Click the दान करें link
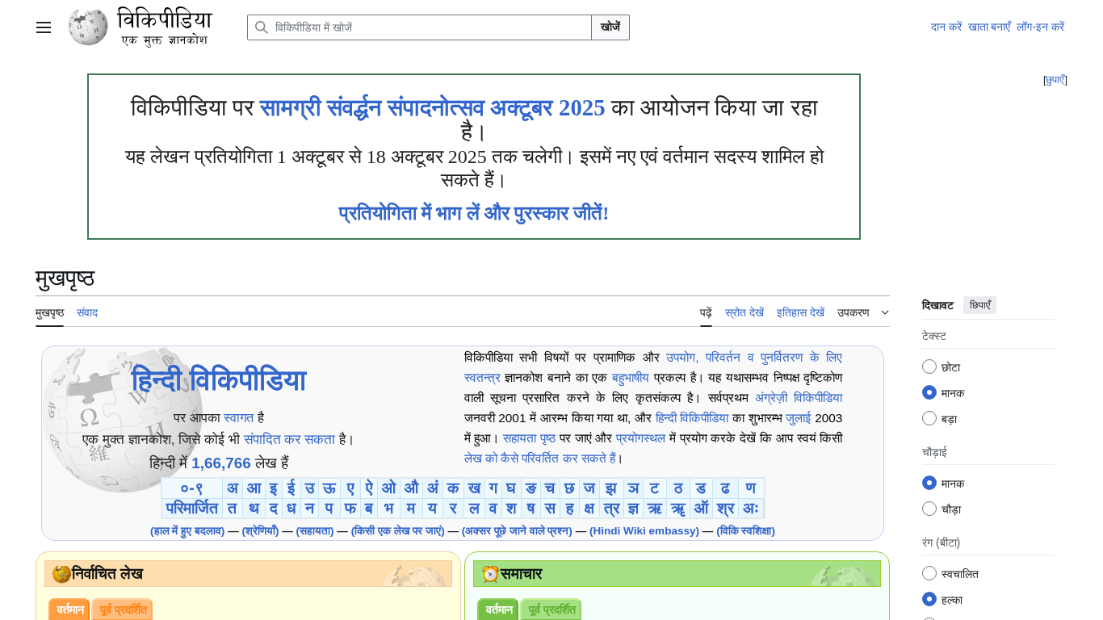The height and width of the screenshot is (620, 1103). 946,27
